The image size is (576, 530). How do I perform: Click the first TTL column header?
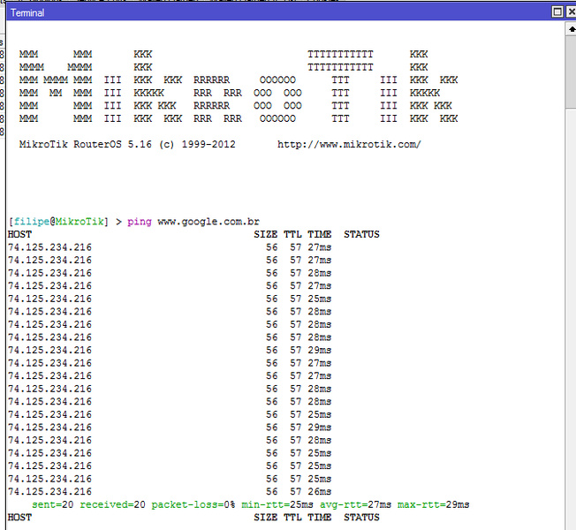292,234
